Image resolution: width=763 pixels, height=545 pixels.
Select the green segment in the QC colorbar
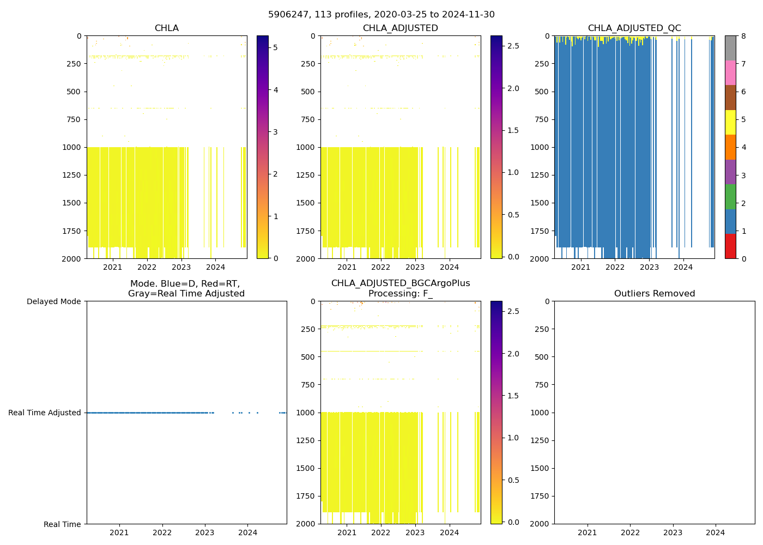pyautogui.click(x=730, y=197)
